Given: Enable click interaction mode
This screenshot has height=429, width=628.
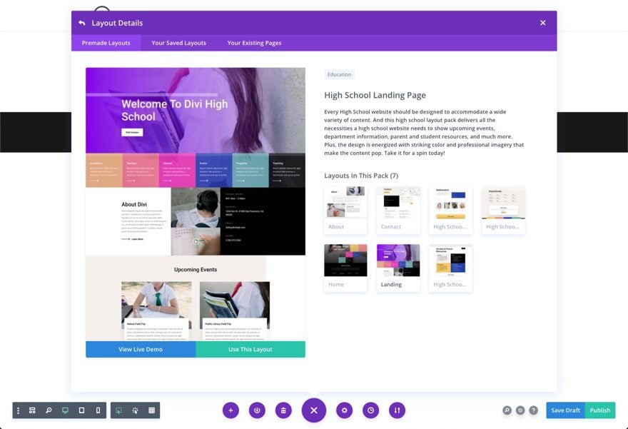Looking at the screenshot, I should click(136, 410).
